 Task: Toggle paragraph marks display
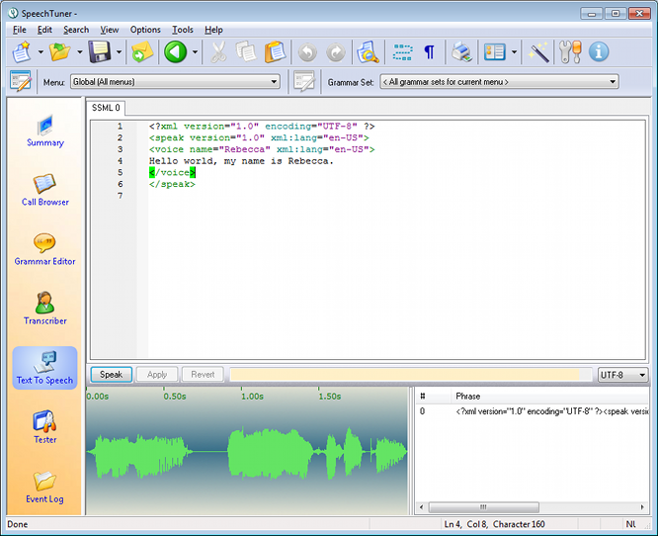point(429,52)
